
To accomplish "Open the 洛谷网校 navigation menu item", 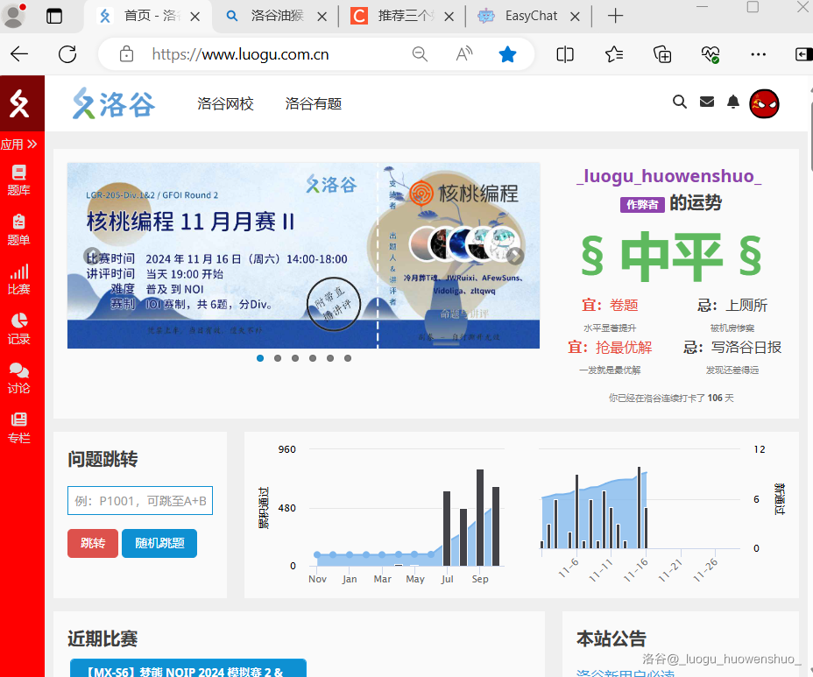I will 225,104.
